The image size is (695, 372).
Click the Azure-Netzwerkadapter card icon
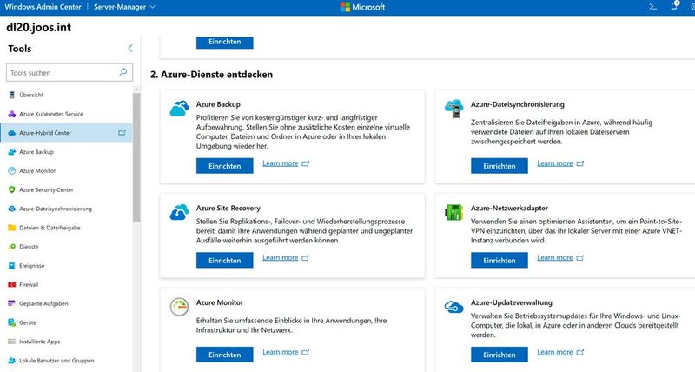pos(453,212)
